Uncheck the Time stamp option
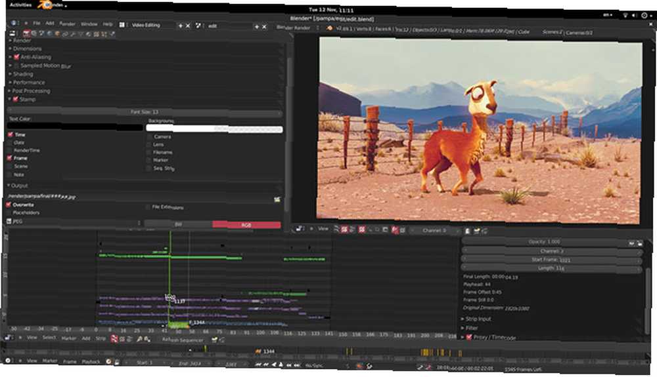The image size is (657, 377). coord(11,134)
